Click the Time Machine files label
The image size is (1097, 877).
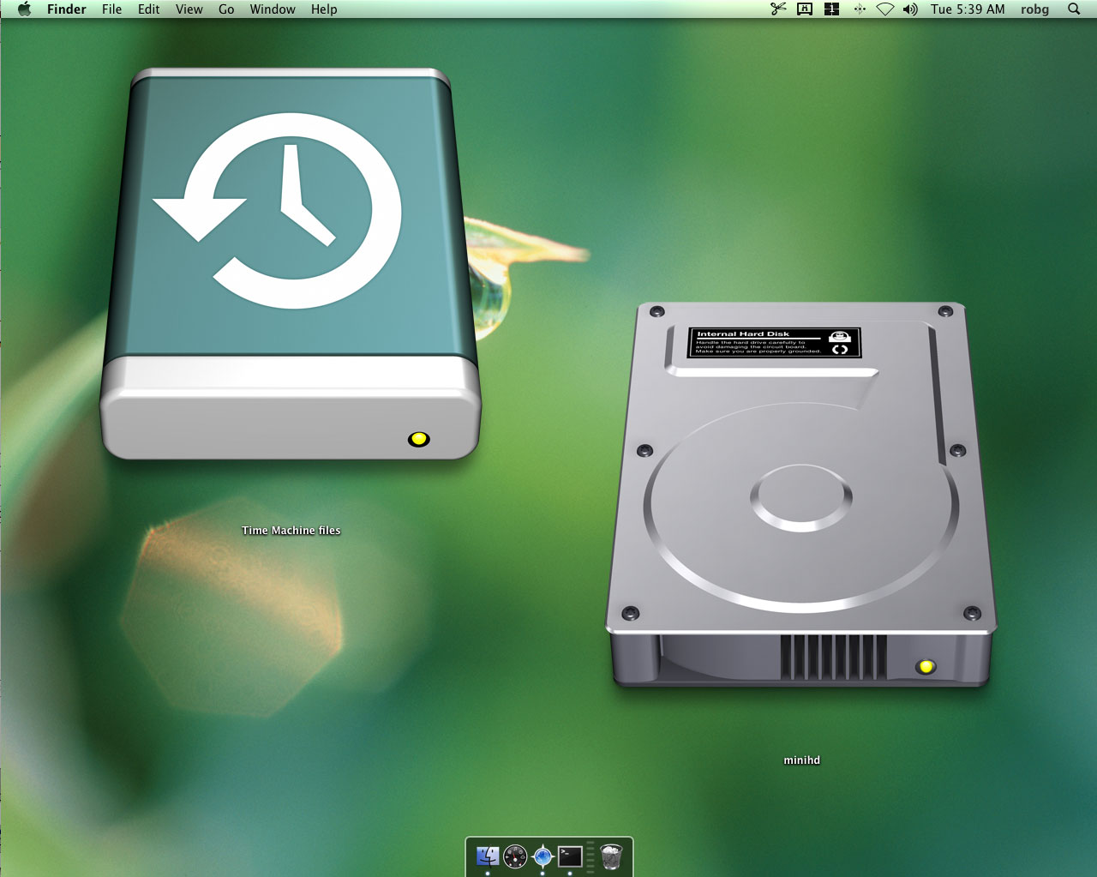click(291, 531)
